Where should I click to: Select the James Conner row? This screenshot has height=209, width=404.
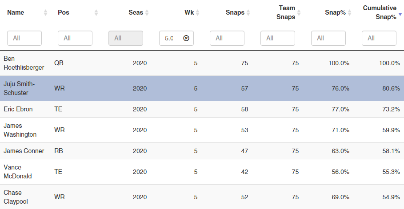point(202,151)
